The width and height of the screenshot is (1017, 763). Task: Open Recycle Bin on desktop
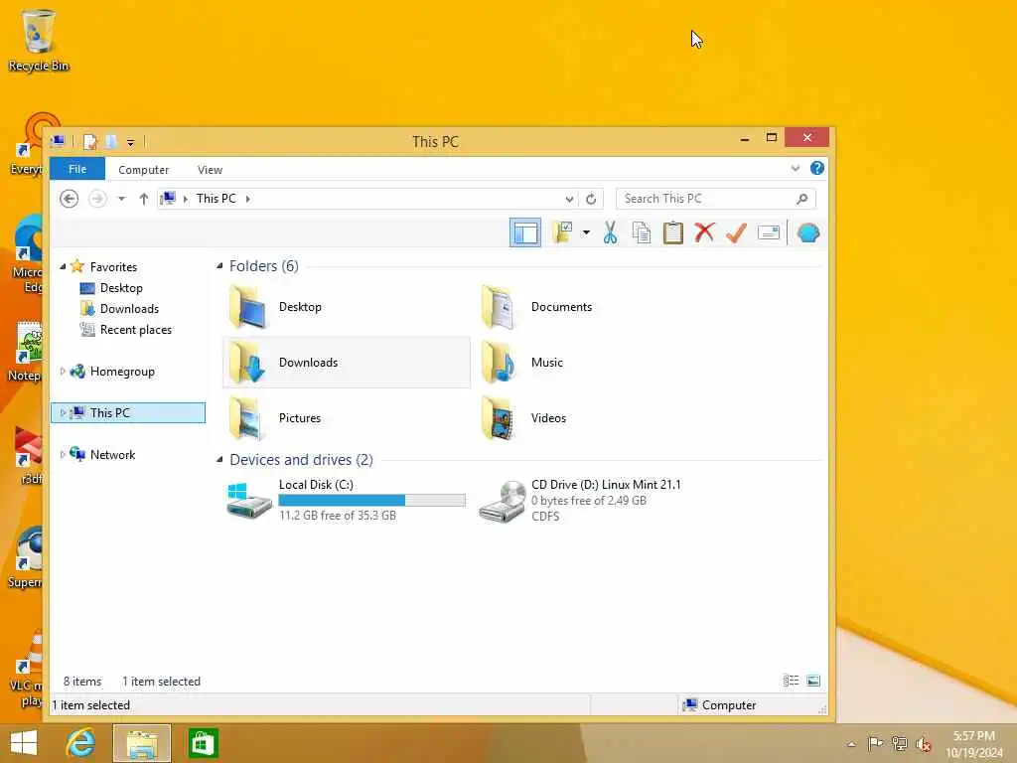[x=39, y=40]
